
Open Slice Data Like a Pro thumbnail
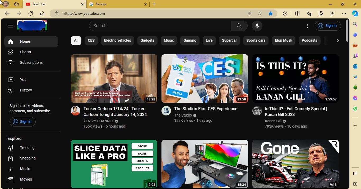coord(114,164)
